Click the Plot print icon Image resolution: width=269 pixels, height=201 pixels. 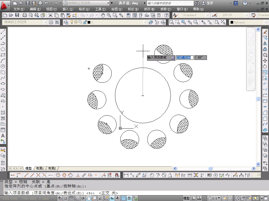tap(24, 15)
